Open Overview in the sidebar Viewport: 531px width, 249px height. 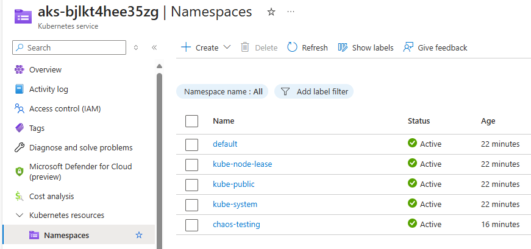tap(45, 69)
